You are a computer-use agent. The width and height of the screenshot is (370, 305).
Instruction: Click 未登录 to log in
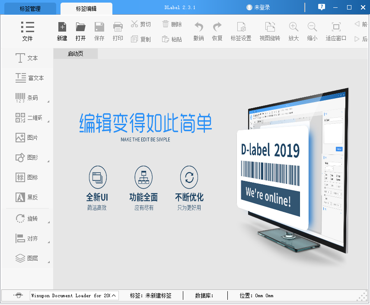(x=258, y=7)
